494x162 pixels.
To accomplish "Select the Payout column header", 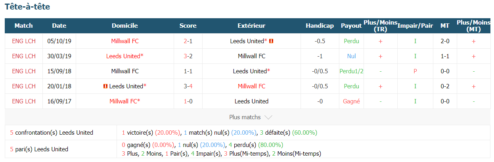I will pos(351,26).
